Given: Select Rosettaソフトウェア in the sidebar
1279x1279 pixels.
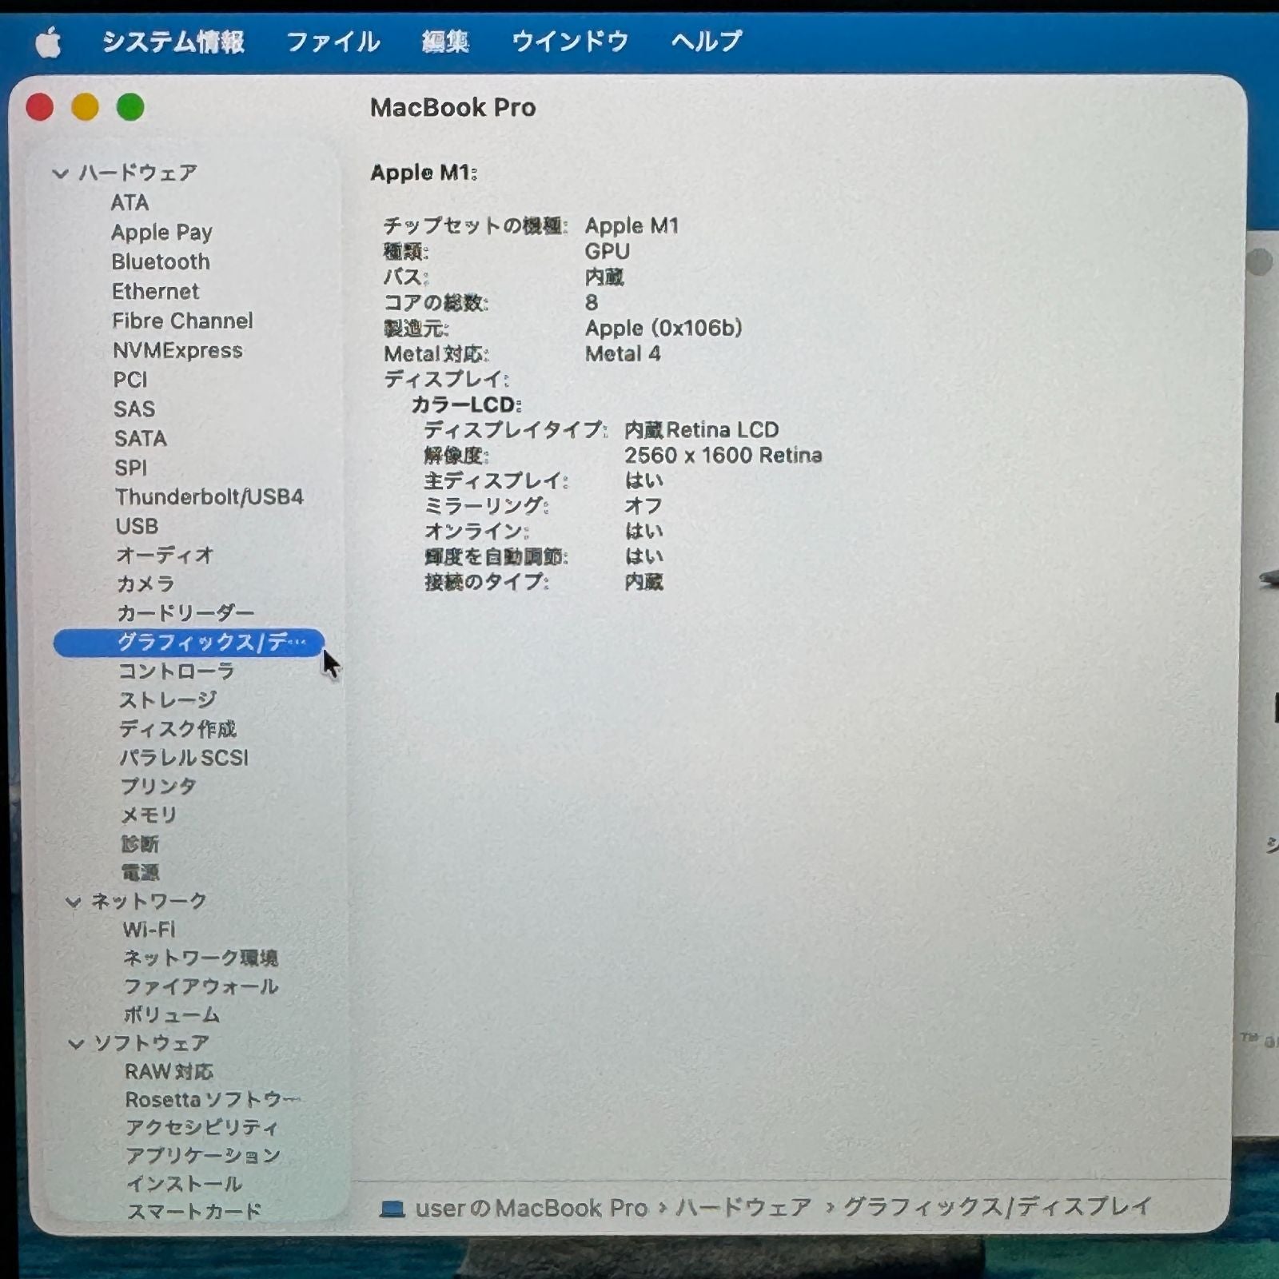Looking at the screenshot, I should [x=213, y=1100].
